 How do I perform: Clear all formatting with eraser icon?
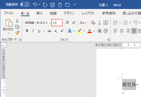[93, 23]
